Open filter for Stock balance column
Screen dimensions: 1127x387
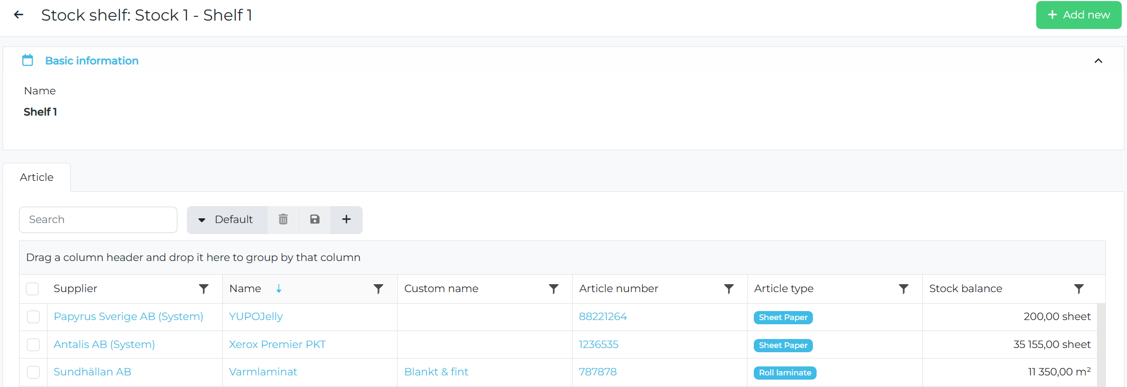1078,289
